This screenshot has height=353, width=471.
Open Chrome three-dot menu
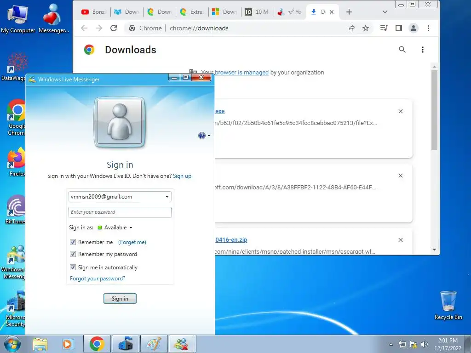pos(428,28)
